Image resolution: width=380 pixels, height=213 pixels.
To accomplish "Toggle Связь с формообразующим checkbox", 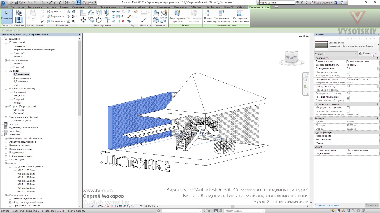I will coord(348,101).
